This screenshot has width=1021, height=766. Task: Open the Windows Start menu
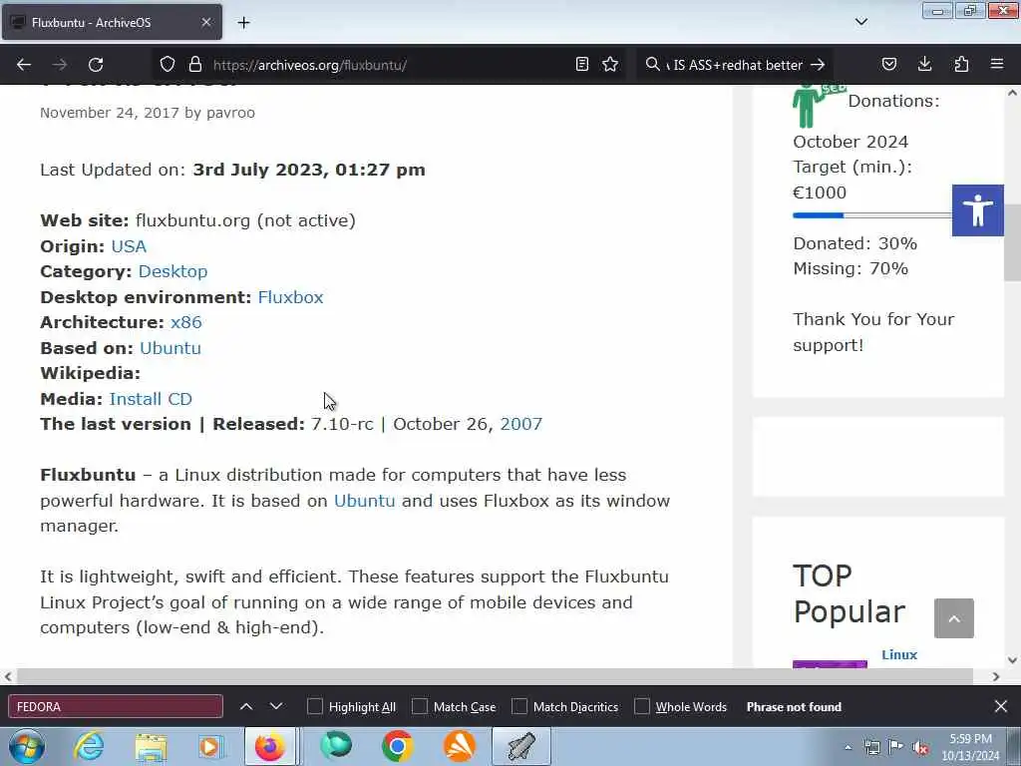27,746
